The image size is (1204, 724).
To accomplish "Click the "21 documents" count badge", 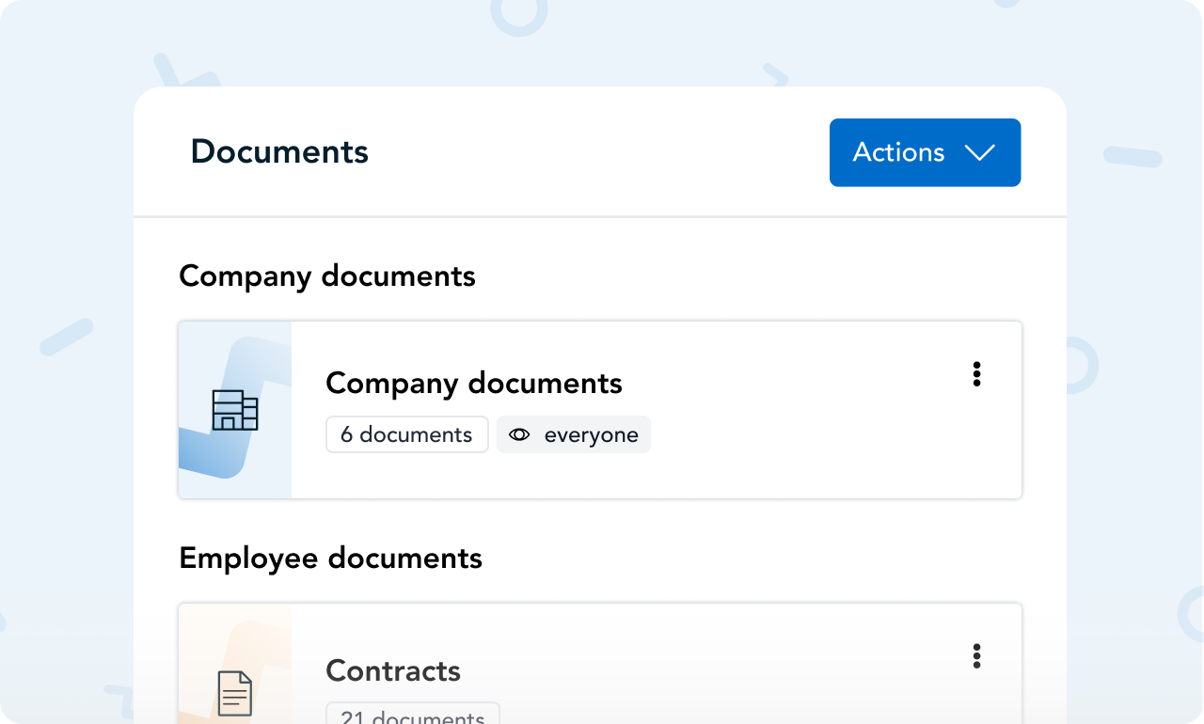I will pos(412,716).
